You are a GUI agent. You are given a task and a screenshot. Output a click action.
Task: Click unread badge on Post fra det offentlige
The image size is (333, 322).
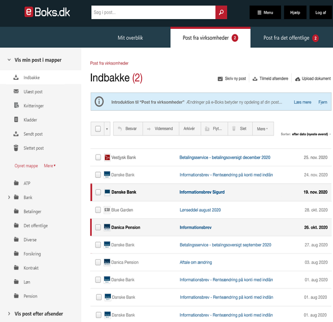[x=315, y=38]
